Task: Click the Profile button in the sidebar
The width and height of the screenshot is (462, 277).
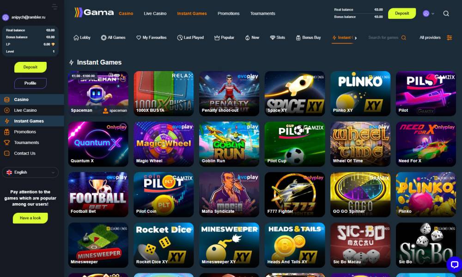Action: pos(30,83)
